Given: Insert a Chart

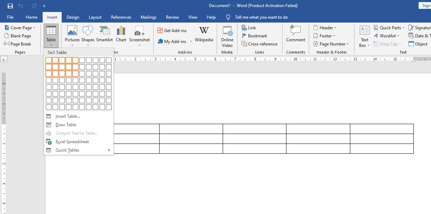Looking at the screenshot, I should point(121,34).
